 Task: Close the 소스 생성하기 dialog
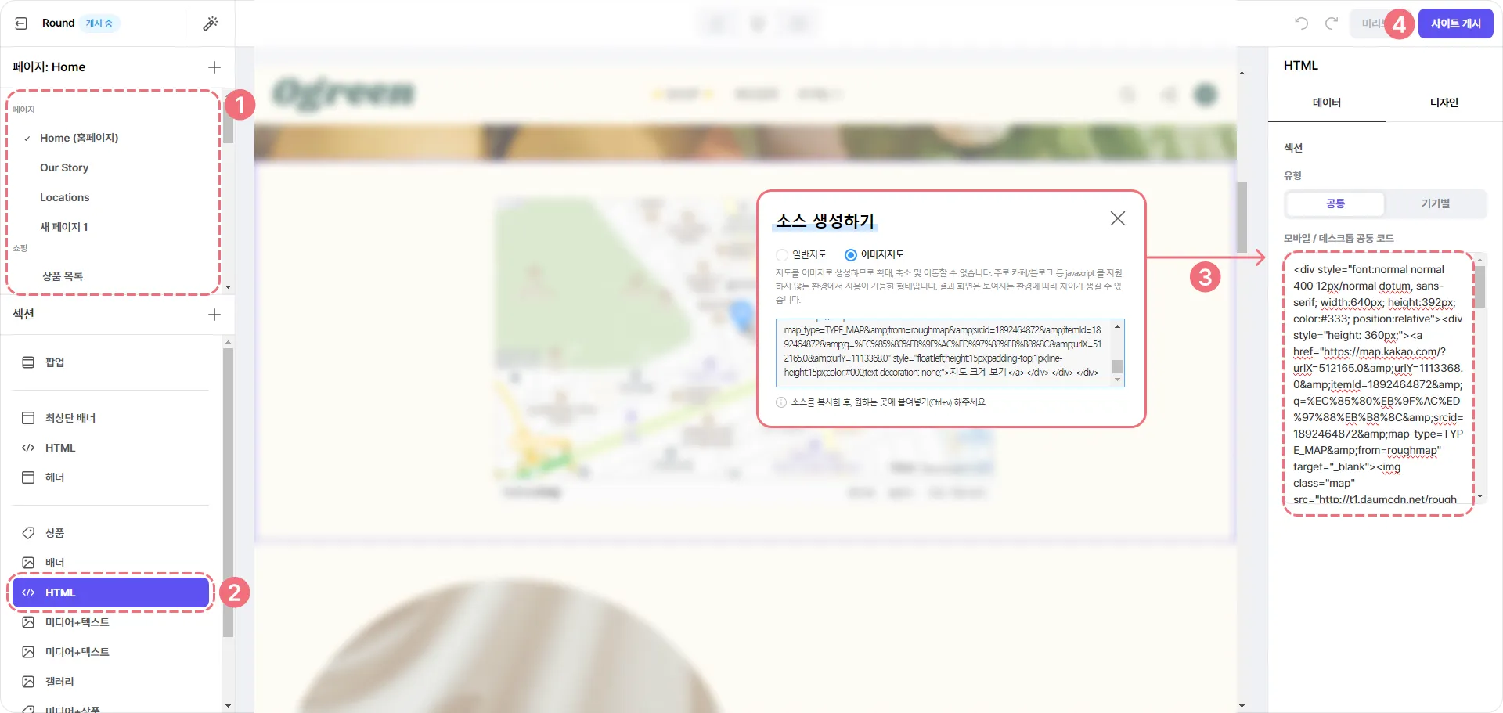click(x=1118, y=218)
